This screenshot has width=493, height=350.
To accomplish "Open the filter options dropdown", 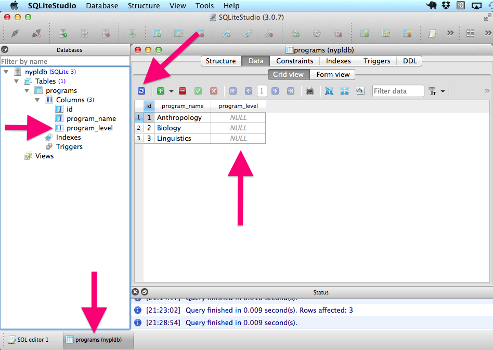I will (443, 91).
